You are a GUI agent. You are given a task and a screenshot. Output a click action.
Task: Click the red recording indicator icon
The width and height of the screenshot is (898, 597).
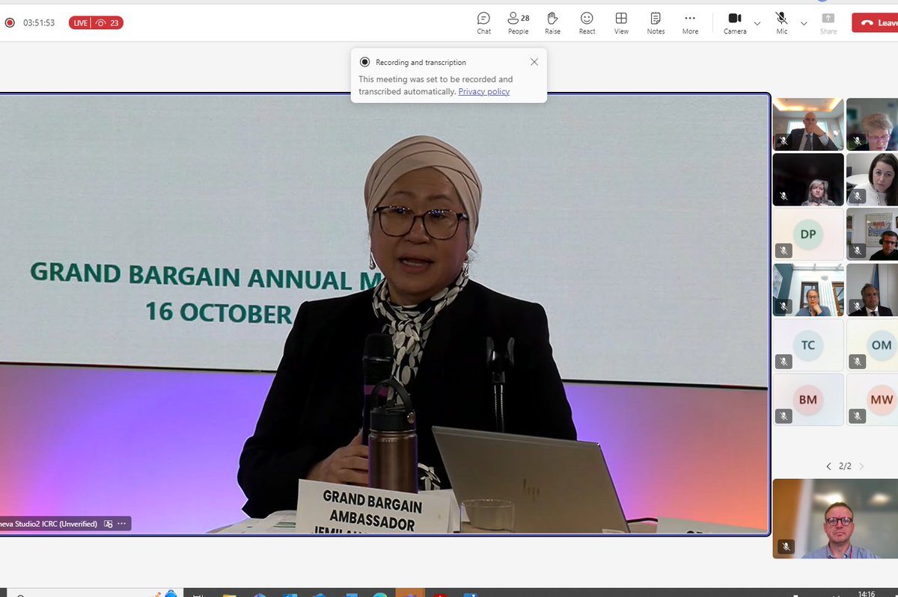10,22
